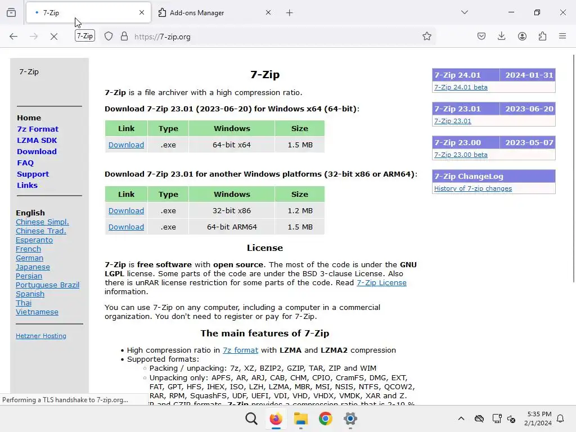Image resolution: width=576 pixels, height=432 pixels.
Task: Open the clock showing 5:35 PM
Action: click(x=538, y=418)
